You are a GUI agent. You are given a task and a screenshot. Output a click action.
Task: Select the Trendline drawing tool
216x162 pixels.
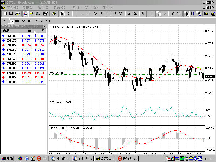(89, 14)
